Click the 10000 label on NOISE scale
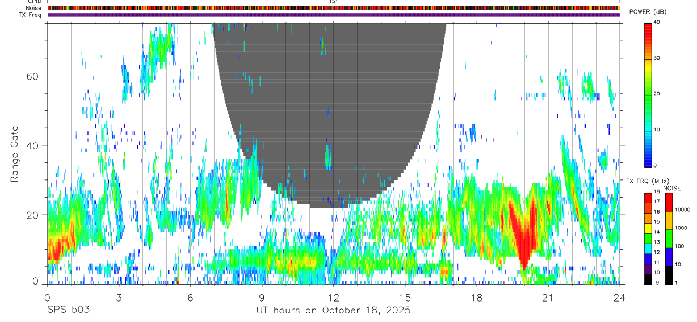 point(682,210)
